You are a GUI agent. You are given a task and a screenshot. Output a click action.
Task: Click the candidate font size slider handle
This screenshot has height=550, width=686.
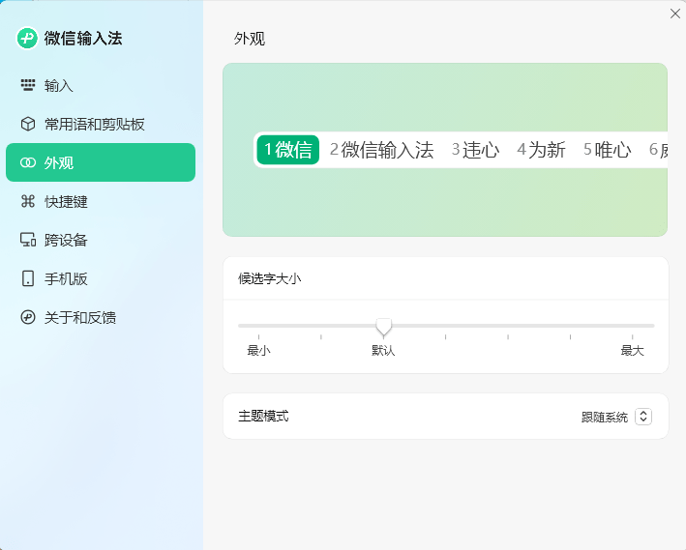[x=384, y=327]
